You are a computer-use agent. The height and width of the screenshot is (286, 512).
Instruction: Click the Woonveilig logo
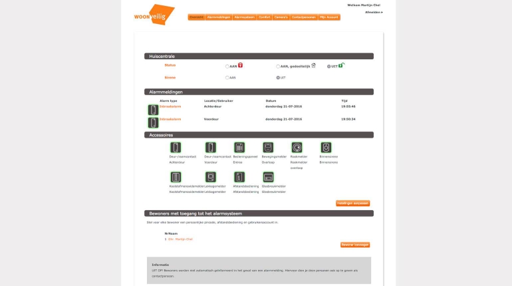154,15
